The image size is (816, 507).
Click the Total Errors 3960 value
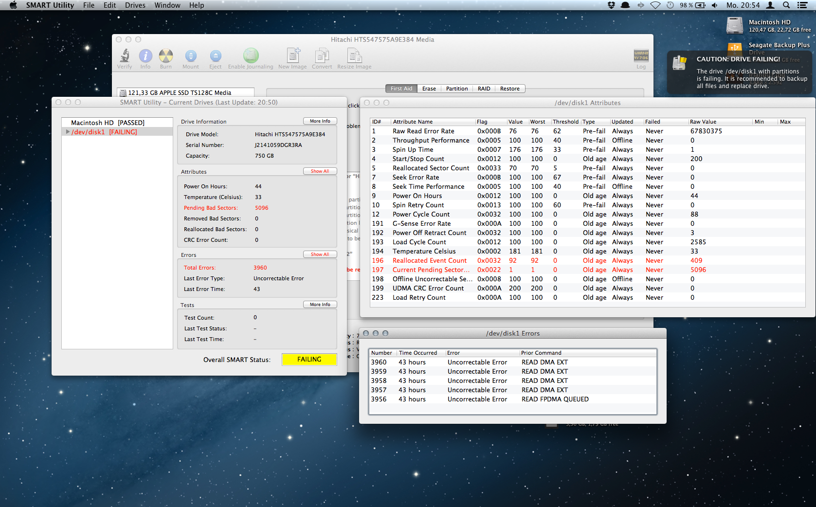click(260, 268)
